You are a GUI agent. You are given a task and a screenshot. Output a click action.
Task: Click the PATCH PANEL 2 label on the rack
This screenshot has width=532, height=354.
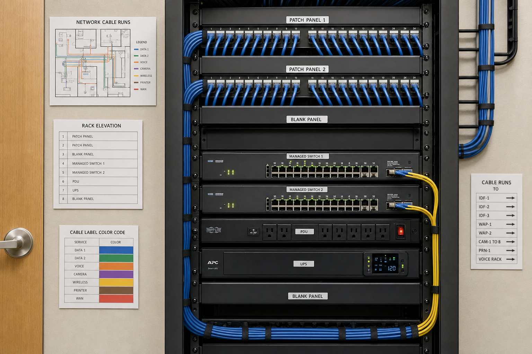pos(307,69)
